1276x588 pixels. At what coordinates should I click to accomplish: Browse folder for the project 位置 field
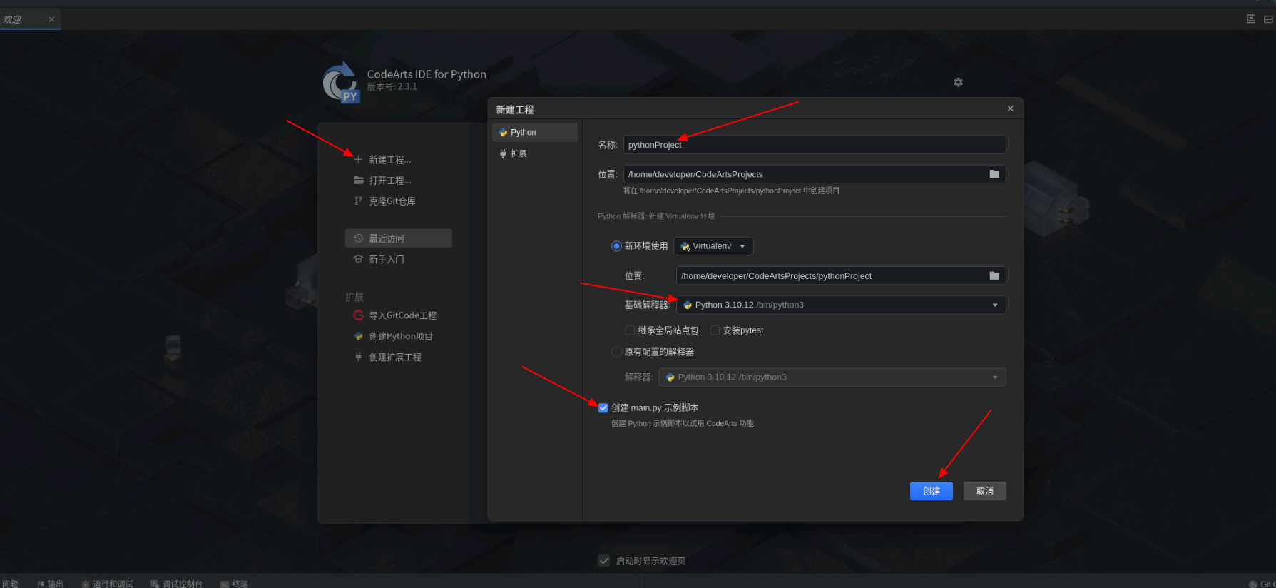click(994, 174)
